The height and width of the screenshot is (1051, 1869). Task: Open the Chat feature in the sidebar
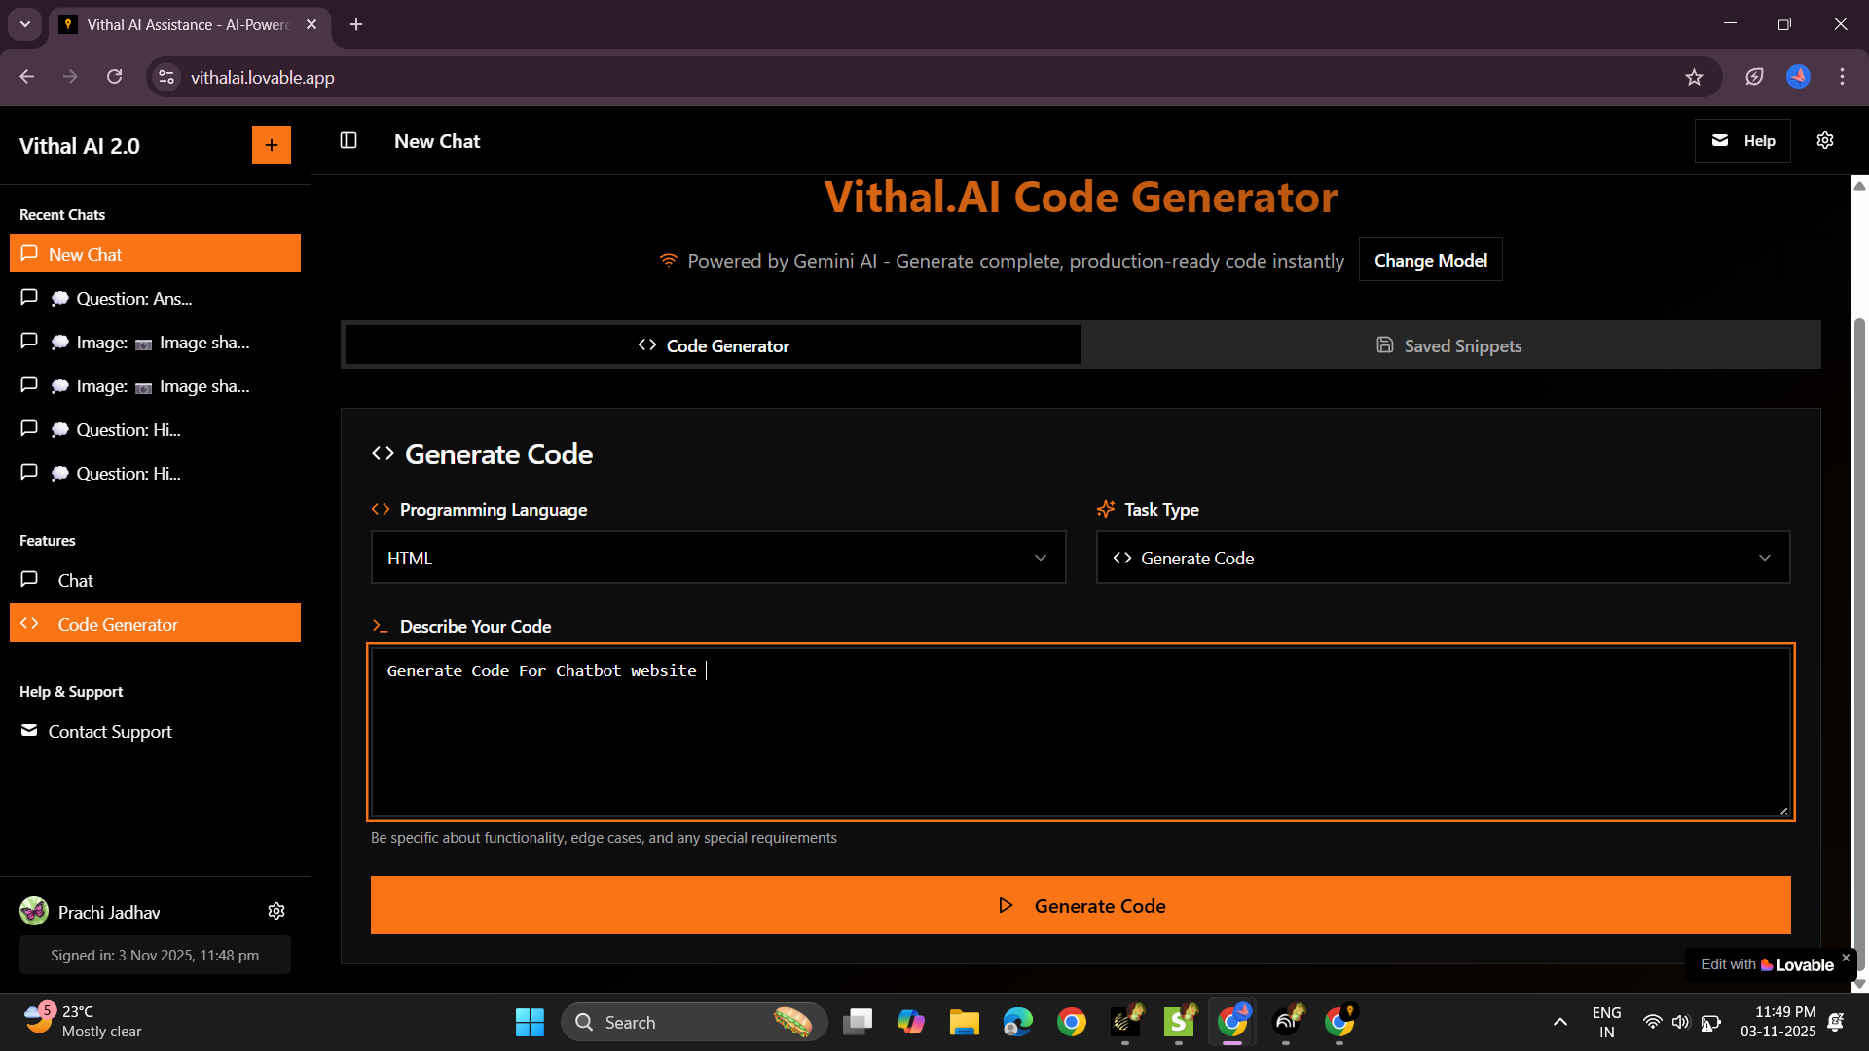click(x=74, y=580)
